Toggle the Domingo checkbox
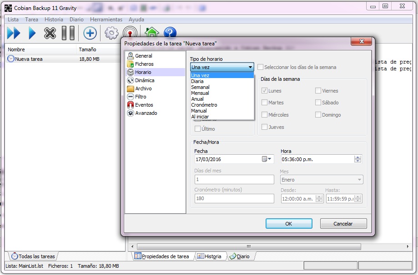 pos(318,115)
